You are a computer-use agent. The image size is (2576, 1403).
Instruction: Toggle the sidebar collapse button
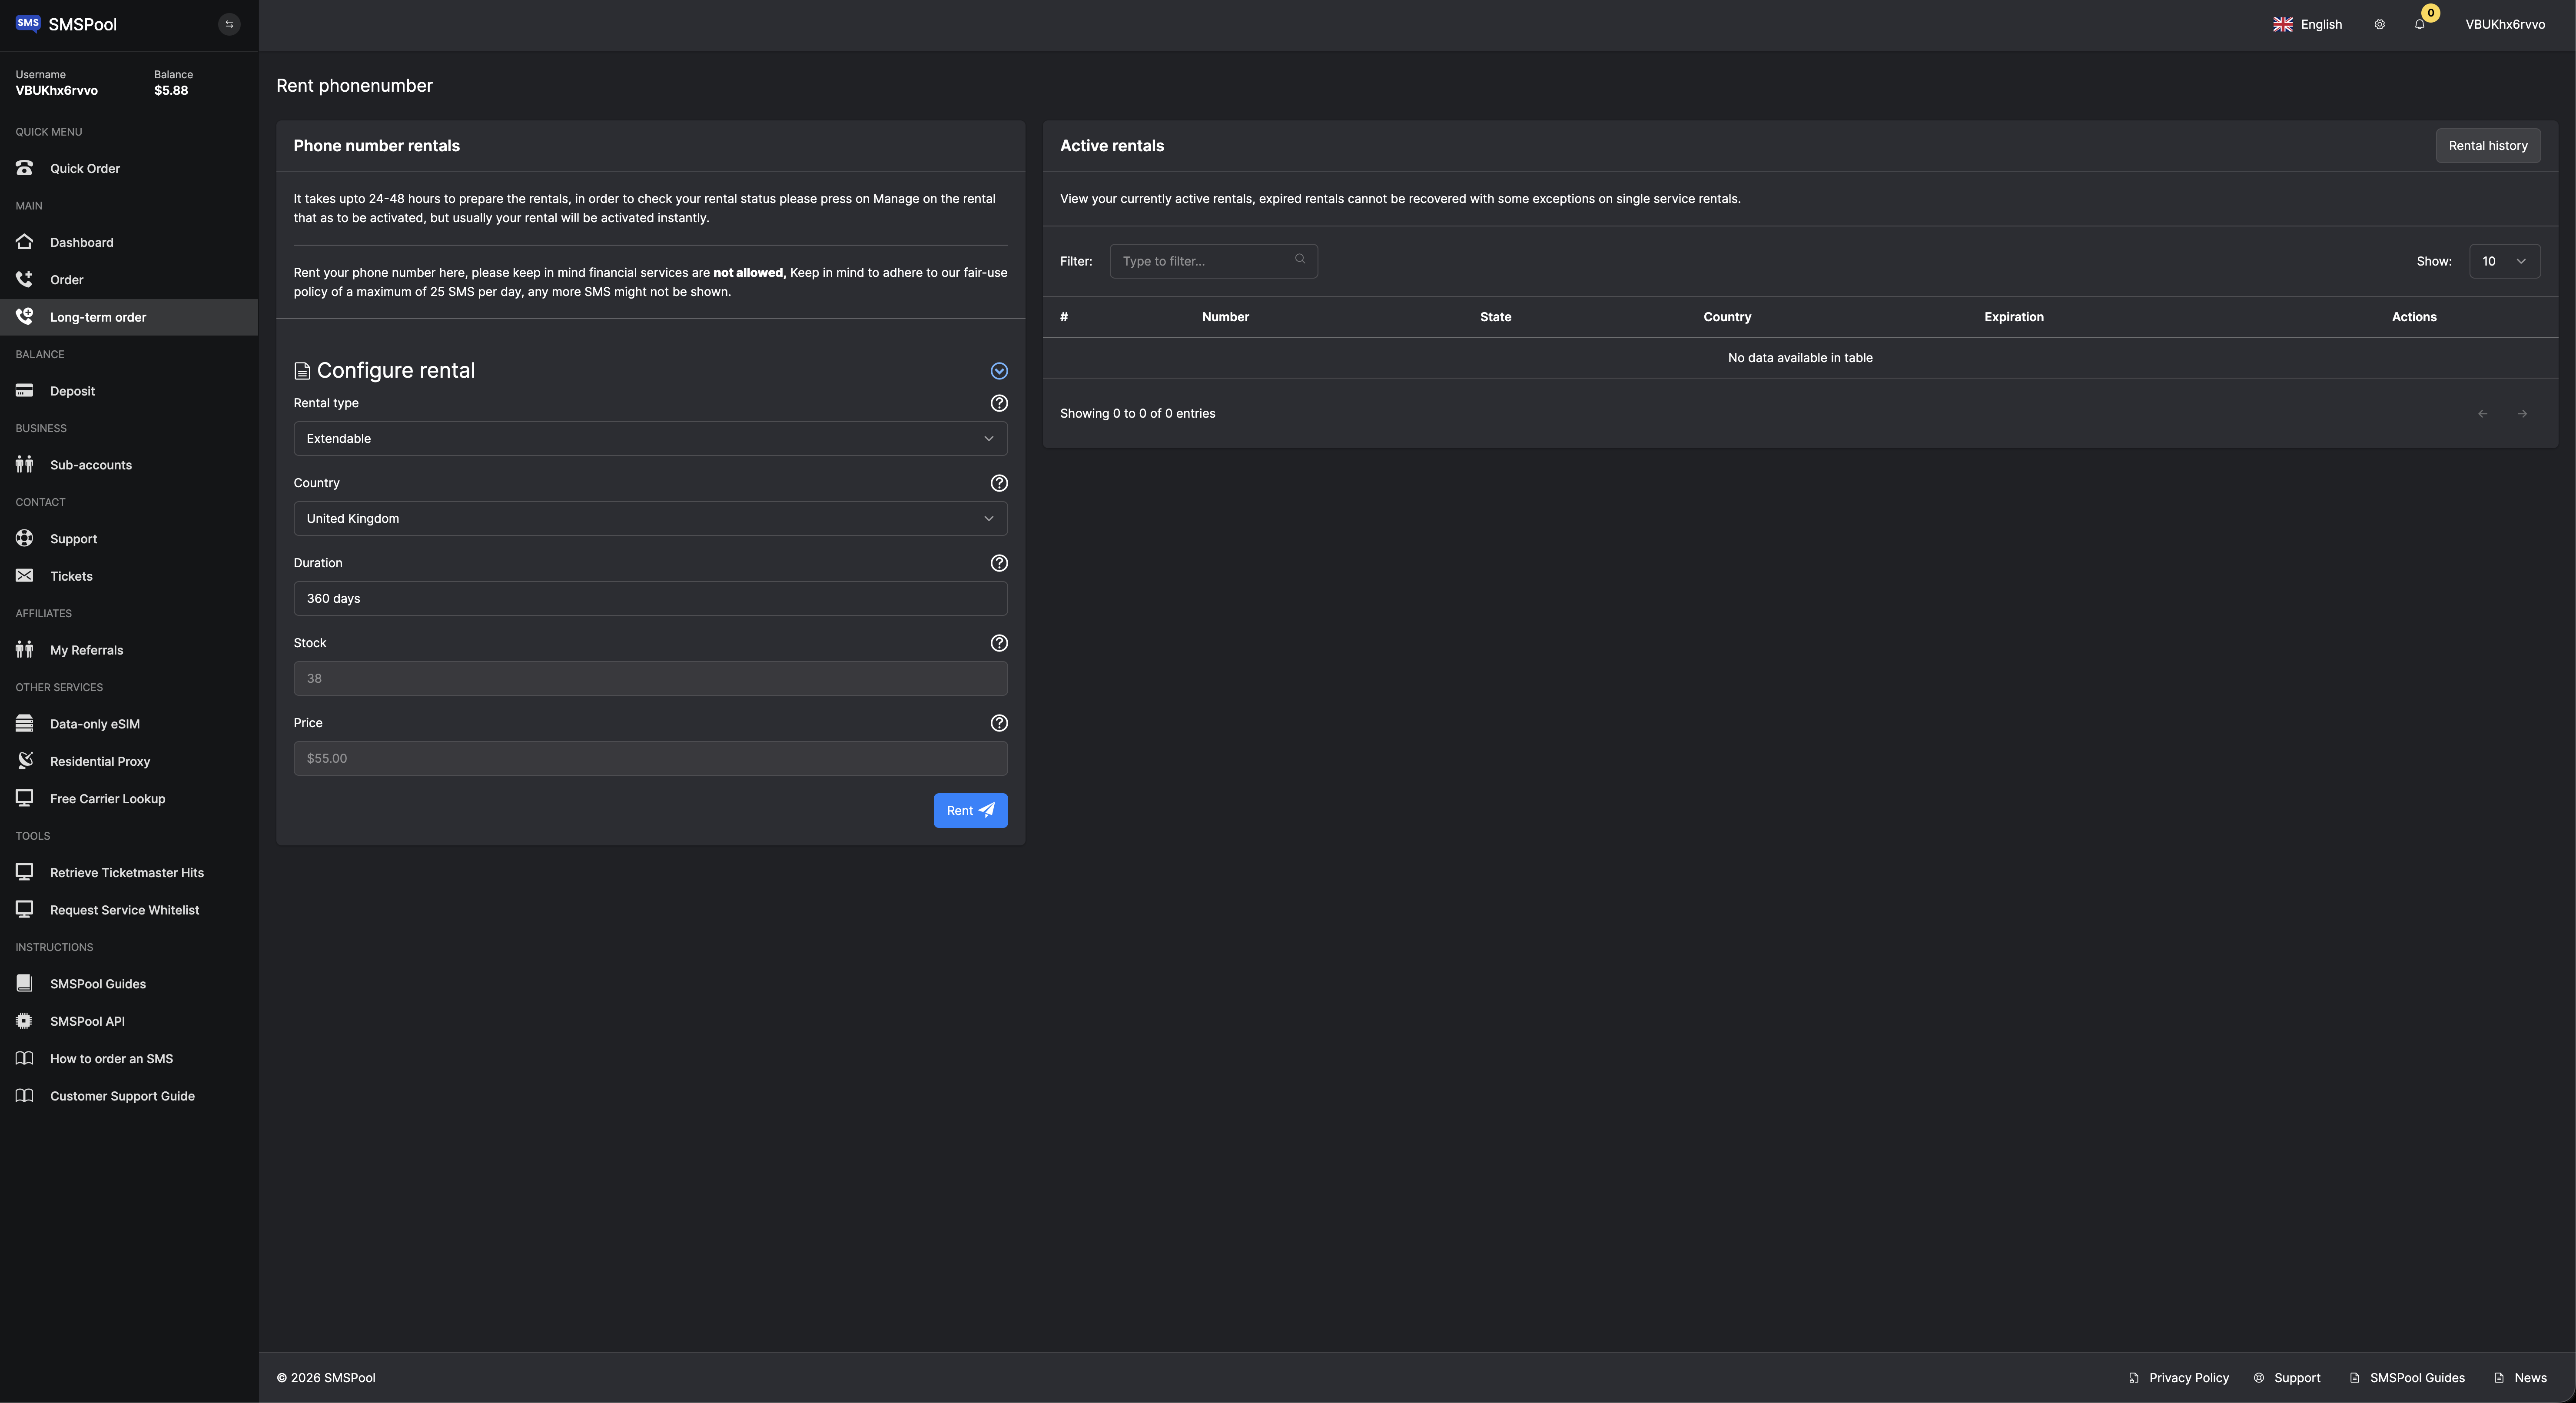point(229,23)
